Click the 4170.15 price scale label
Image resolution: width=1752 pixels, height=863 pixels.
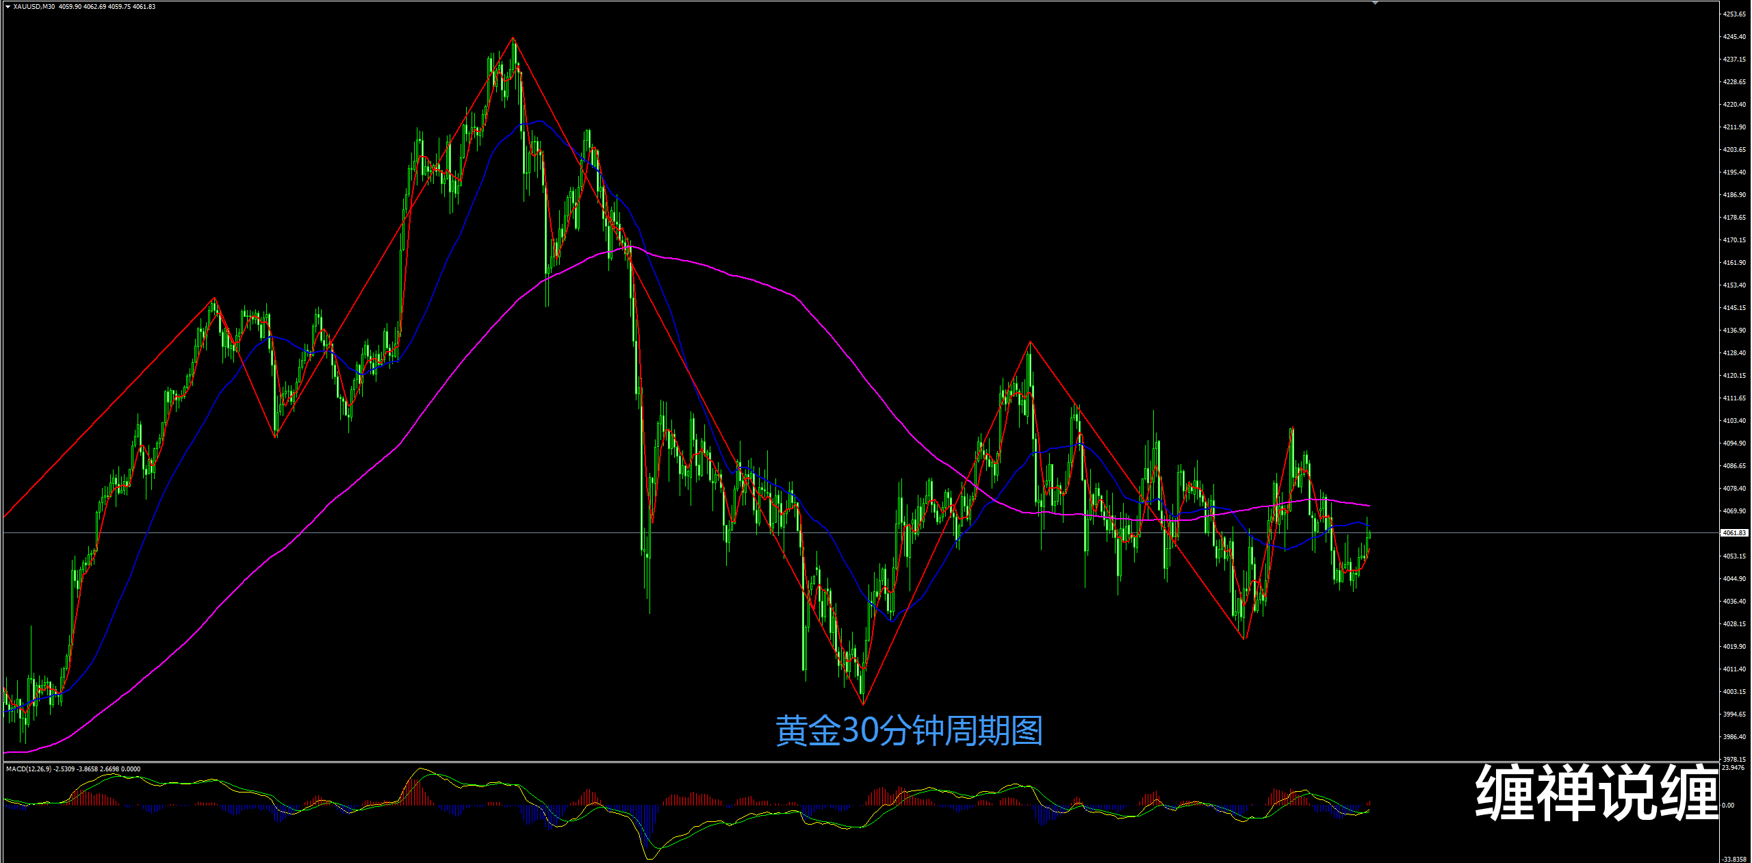(1734, 240)
